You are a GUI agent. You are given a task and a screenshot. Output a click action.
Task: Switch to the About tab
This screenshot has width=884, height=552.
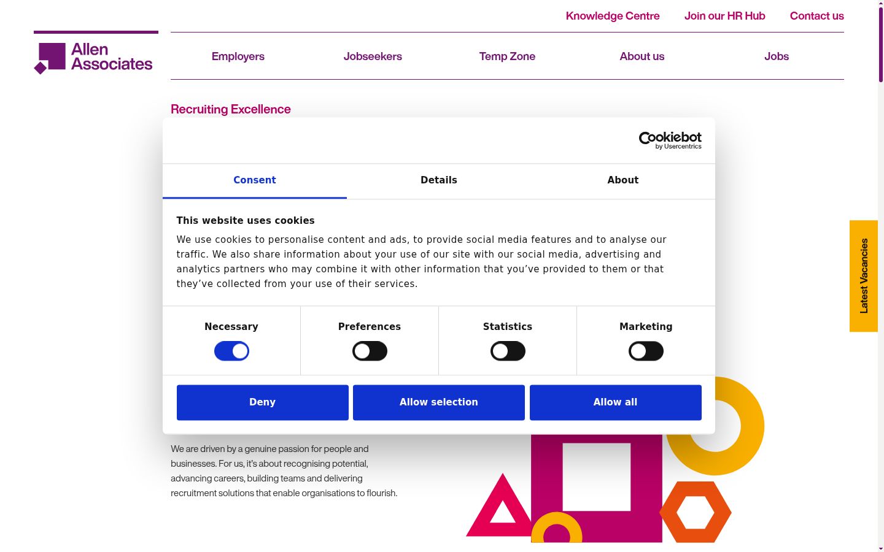pos(623,180)
